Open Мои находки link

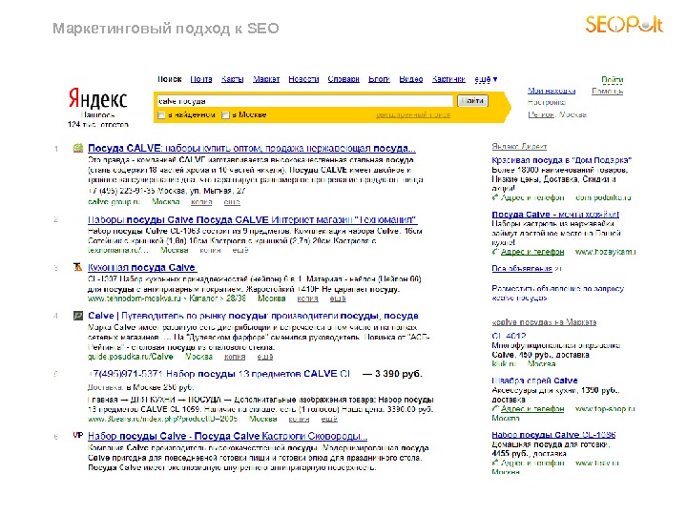(x=552, y=92)
